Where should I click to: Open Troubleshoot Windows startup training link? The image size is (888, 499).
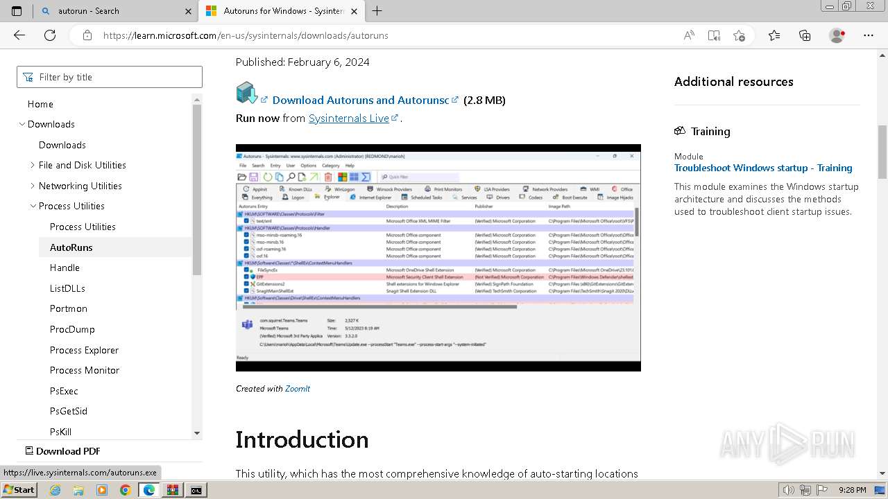tap(763, 168)
